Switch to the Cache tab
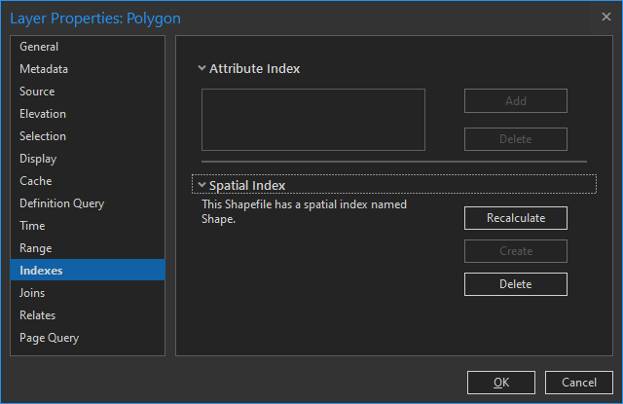Viewport: 623px width, 404px height. pos(34,181)
